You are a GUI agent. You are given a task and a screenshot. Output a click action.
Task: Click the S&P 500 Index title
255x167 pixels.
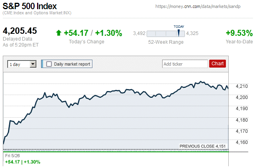click(x=29, y=6)
